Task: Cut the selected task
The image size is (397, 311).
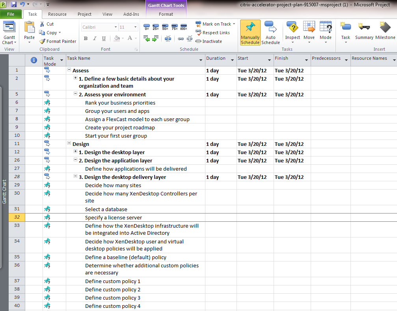Action: coord(47,24)
